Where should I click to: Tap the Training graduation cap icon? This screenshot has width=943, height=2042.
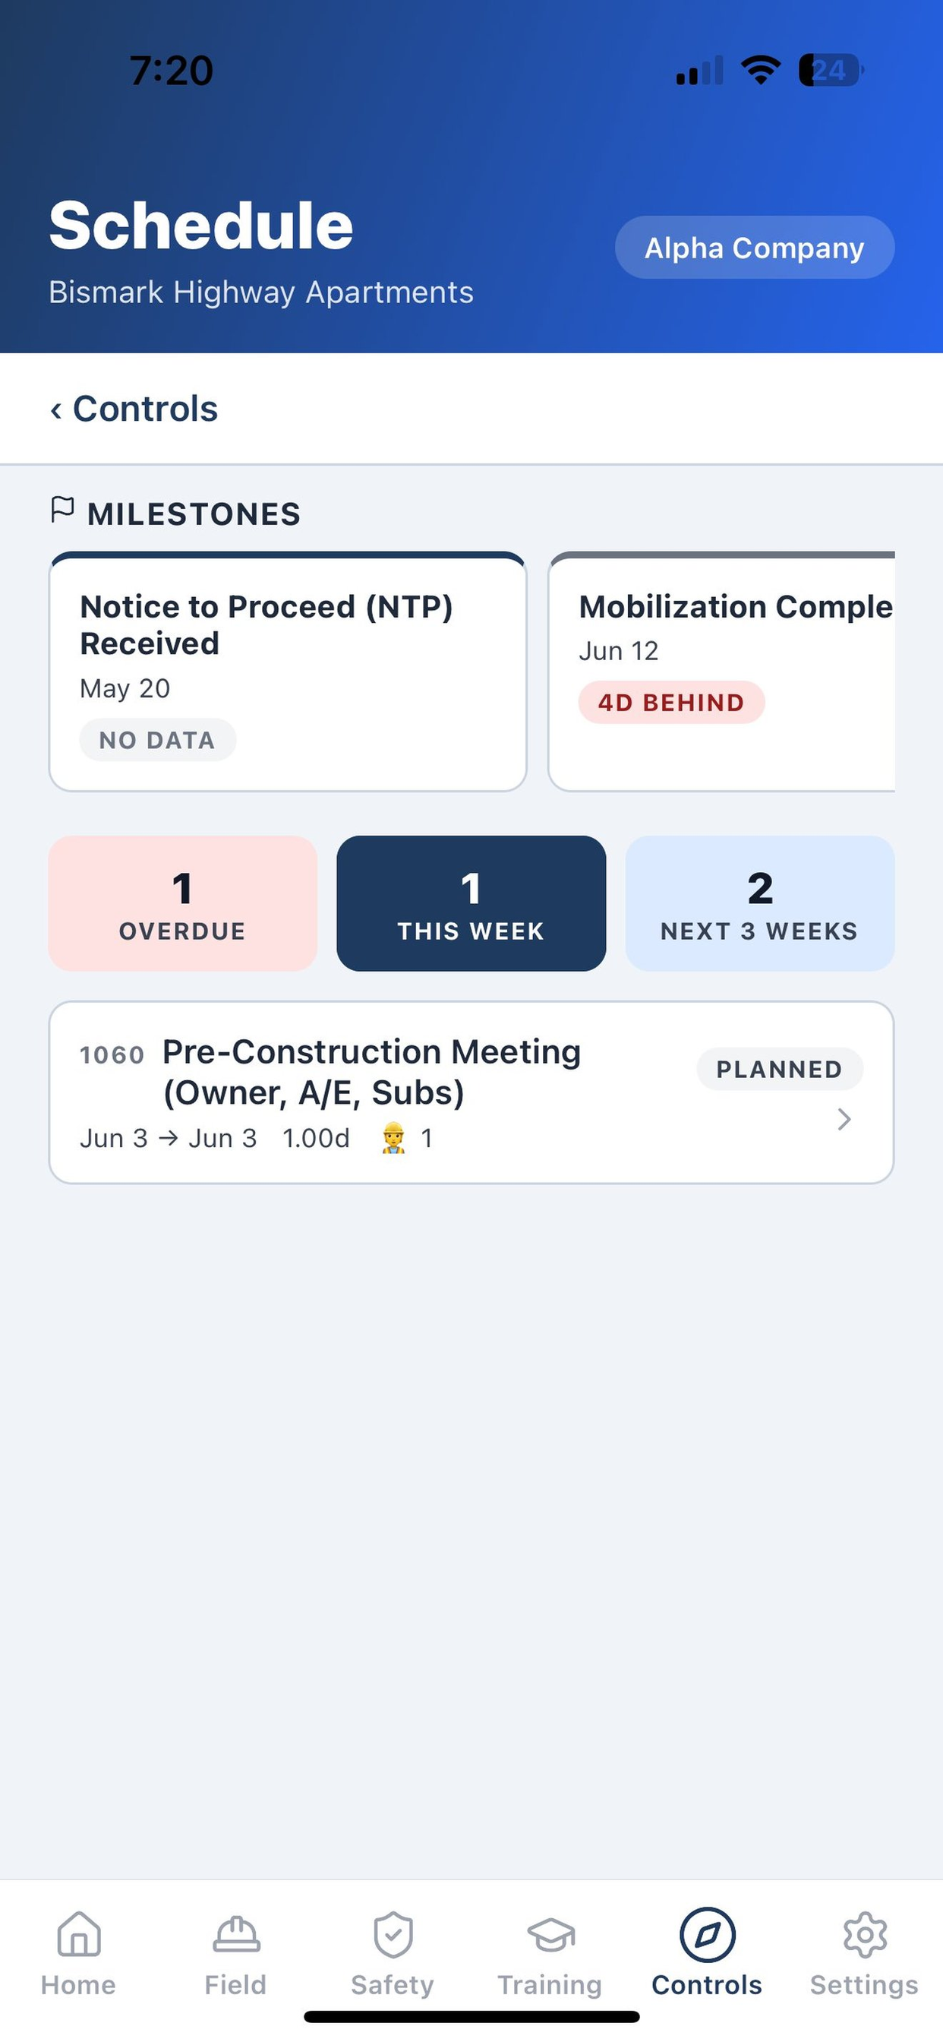(550, 1935)
